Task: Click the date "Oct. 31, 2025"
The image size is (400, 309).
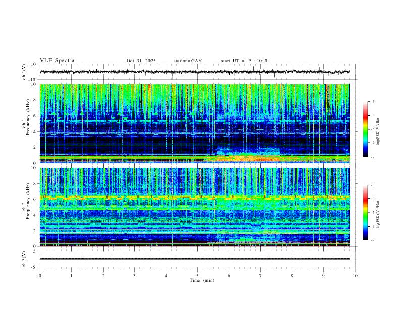Action: point(141,61)
